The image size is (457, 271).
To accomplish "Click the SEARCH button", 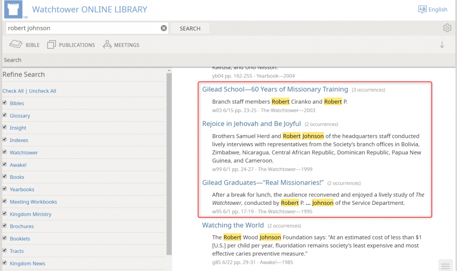I will point(190,28).
